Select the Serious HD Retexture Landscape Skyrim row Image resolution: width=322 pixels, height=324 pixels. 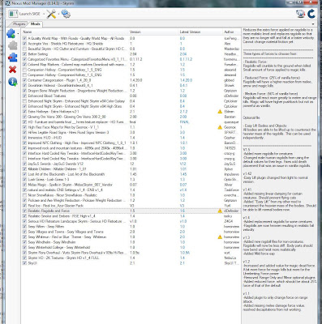click(131, 221)
